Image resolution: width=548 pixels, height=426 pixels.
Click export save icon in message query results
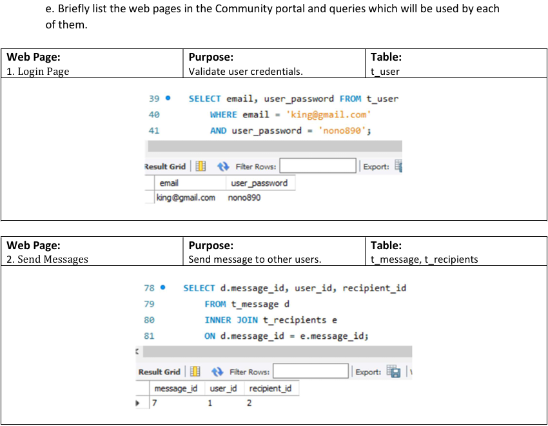click(x=393, y=371)
